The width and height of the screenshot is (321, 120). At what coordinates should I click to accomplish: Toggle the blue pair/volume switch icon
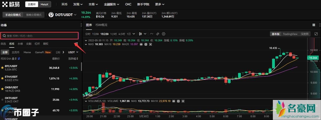[19, 59]
